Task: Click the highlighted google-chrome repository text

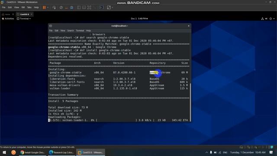Action: [160, 72]
